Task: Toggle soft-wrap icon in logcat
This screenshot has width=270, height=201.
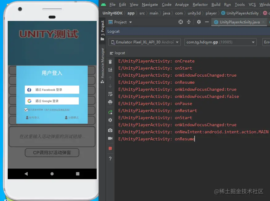Action: (x=110, y=94)
